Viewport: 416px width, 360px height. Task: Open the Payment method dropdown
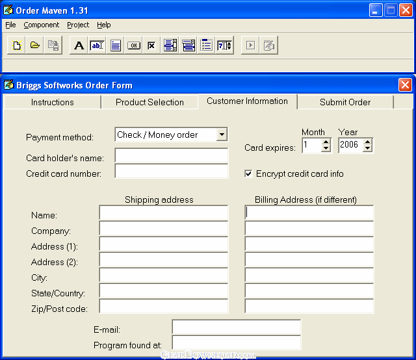click(x=222, y=135)
